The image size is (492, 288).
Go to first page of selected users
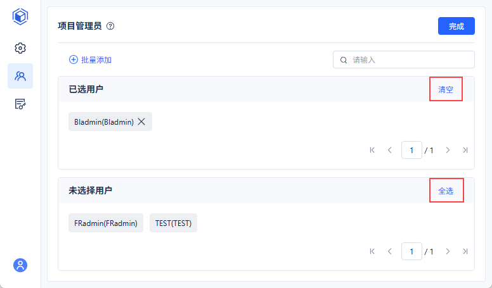point(372,150)
